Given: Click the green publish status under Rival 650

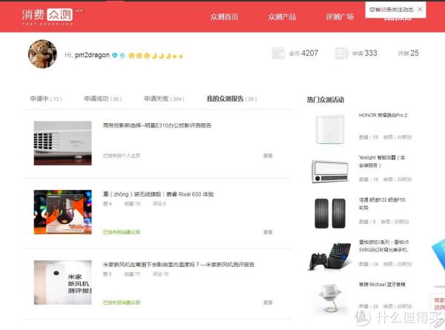Looking at the screenshot, I should [x=122, y=232].
